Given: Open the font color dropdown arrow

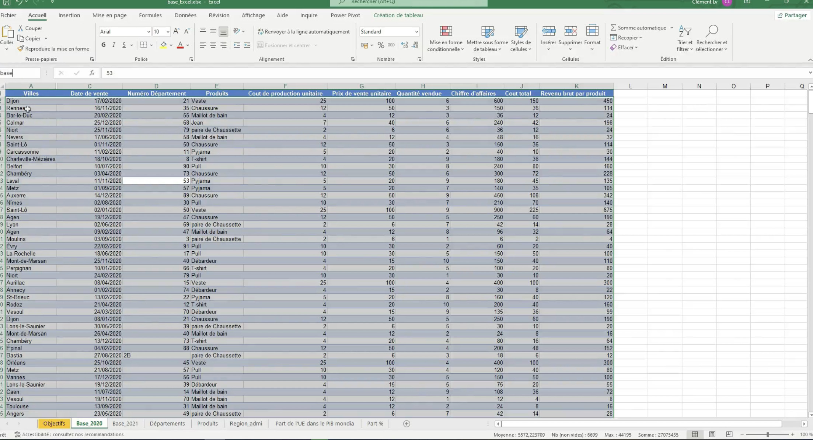Looking at the screenshot, I should [x=188, y=45].
